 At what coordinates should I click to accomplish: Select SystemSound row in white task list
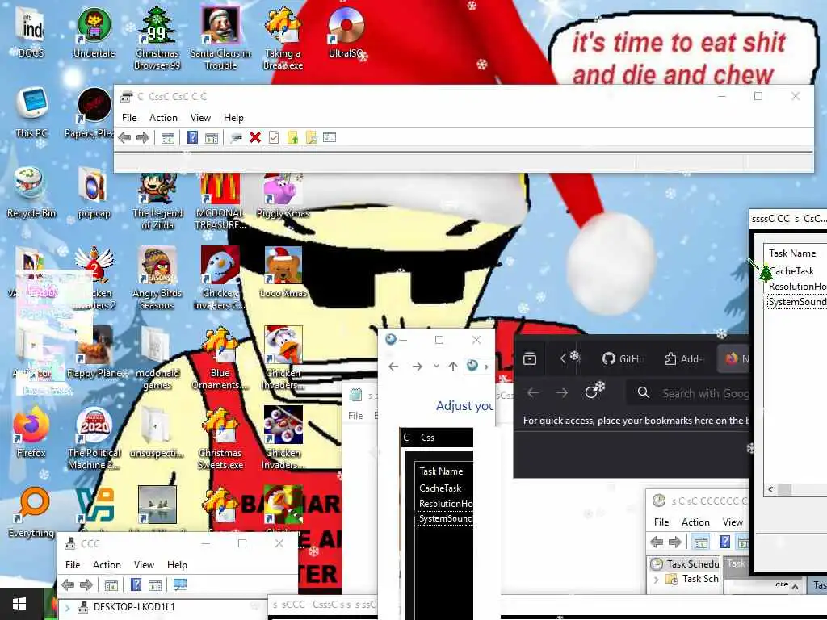tap(797, 302)
